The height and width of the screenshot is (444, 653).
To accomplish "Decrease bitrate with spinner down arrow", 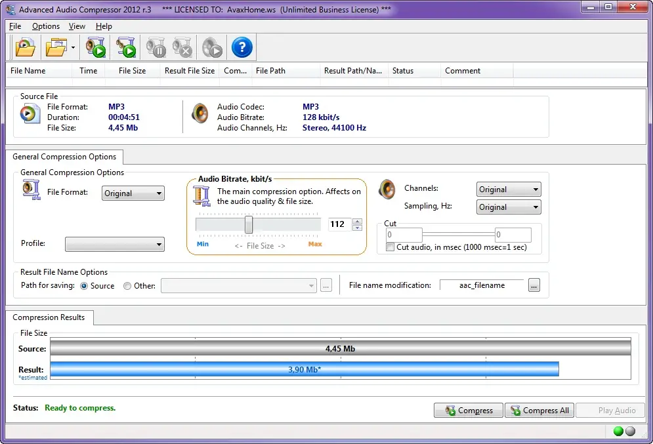I will 357,228.
